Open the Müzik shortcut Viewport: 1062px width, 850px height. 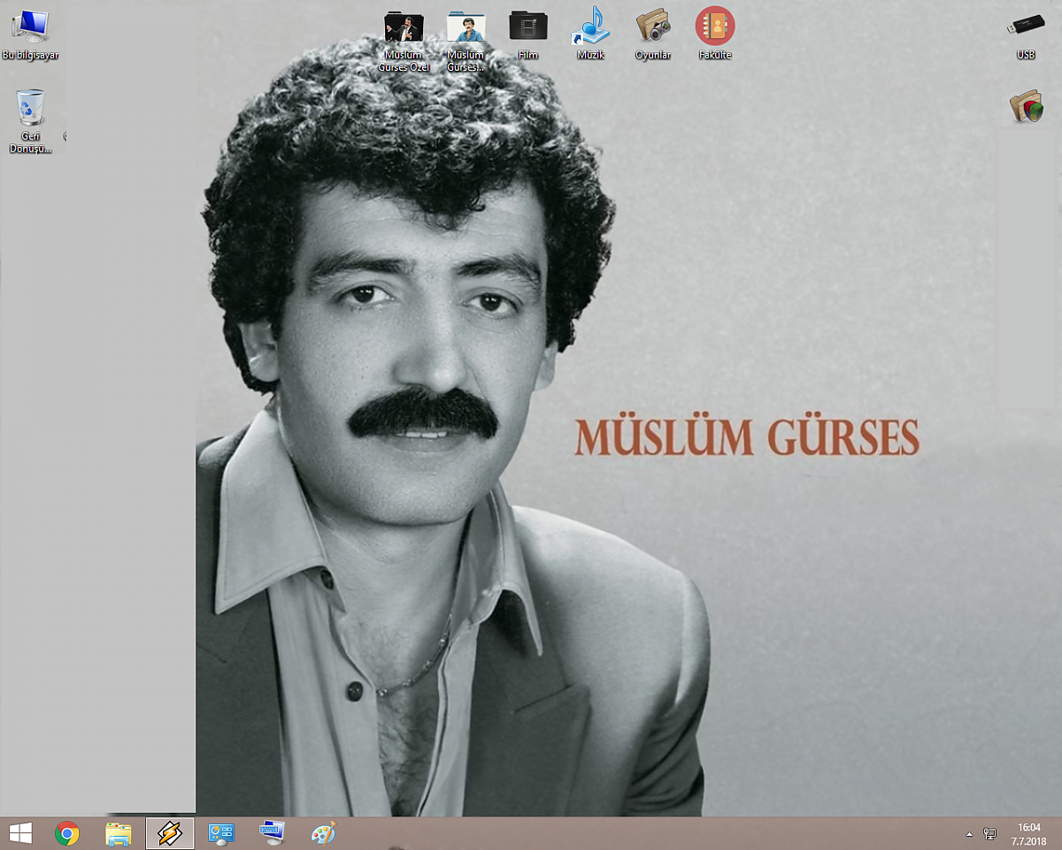coord(590,34)
